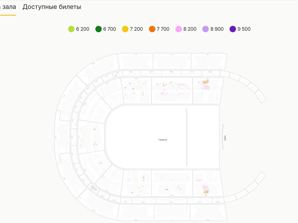Click the Сцена stage label
298x223 pixels.
(225, 138)
